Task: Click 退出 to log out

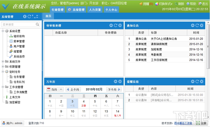Action: point(203,4)
